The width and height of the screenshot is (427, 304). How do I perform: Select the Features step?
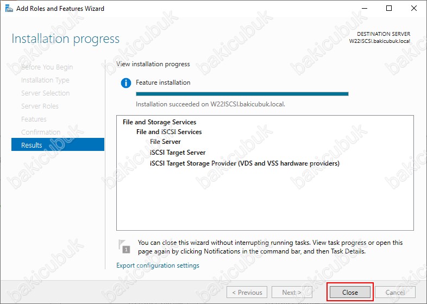tap(34, 119)
